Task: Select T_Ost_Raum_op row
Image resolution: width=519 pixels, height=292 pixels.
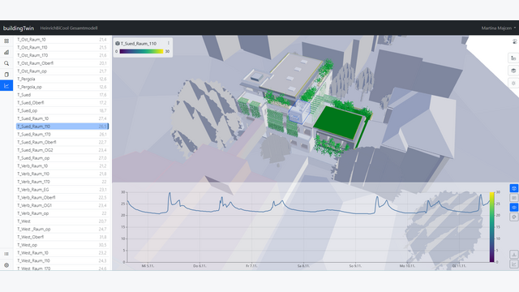Action: click(62, 71)
